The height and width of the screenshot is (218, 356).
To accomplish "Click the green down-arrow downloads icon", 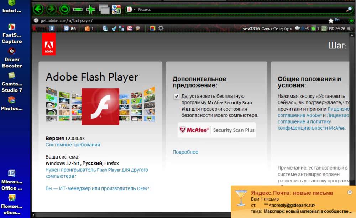I will [351, 21].
